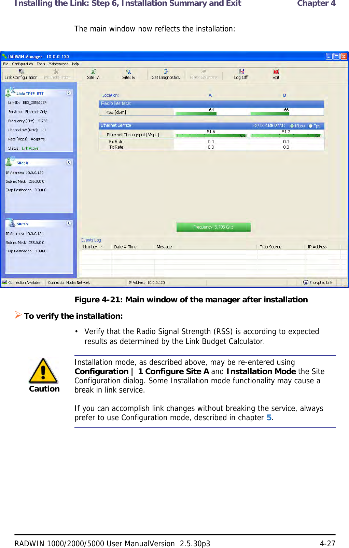Click the Frequency [GHz]: 5.785 row
The image size is (349, 548).
point(28,121)
